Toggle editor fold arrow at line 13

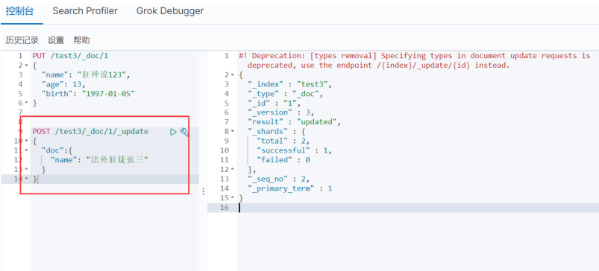26,170
